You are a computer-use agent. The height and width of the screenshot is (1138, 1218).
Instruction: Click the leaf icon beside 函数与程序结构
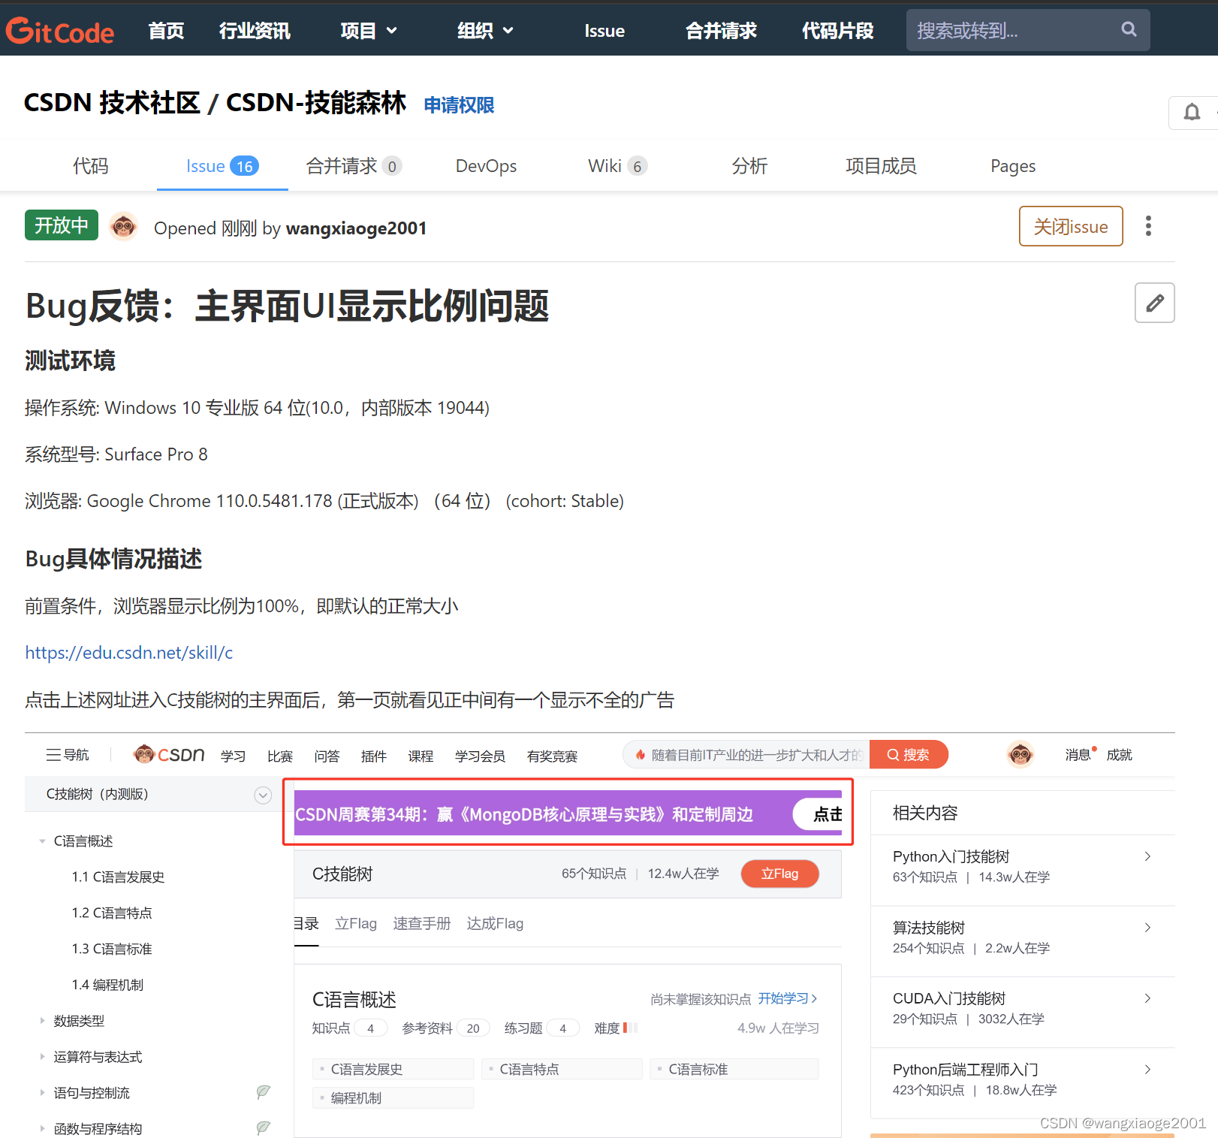[263, 1127]
